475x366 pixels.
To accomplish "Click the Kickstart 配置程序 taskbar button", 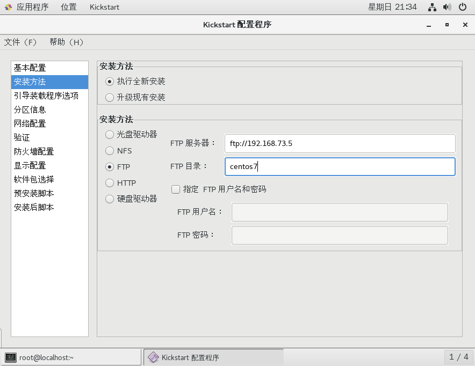I will click(x=213, y=357).
